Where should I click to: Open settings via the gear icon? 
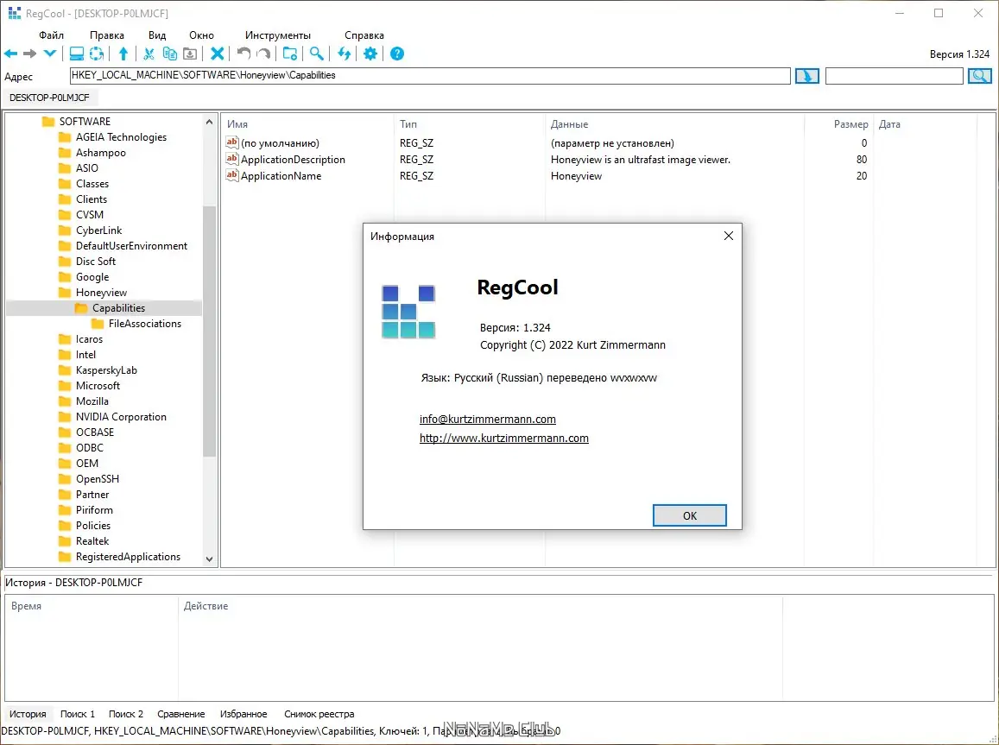[370, 54]
